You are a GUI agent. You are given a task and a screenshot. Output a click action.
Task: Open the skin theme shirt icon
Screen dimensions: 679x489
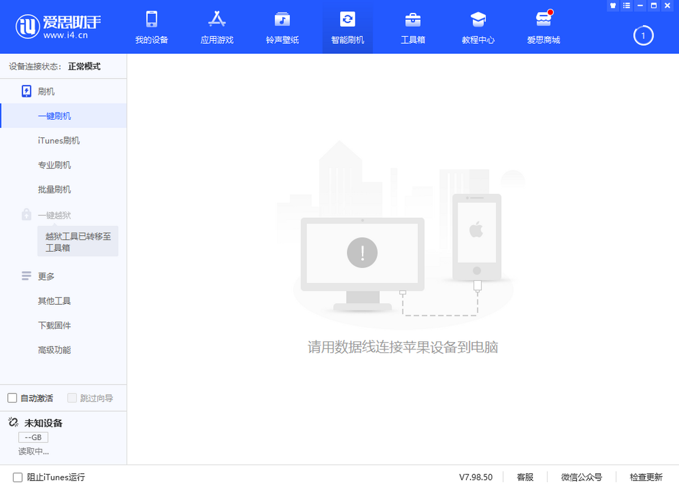(613, 6)
